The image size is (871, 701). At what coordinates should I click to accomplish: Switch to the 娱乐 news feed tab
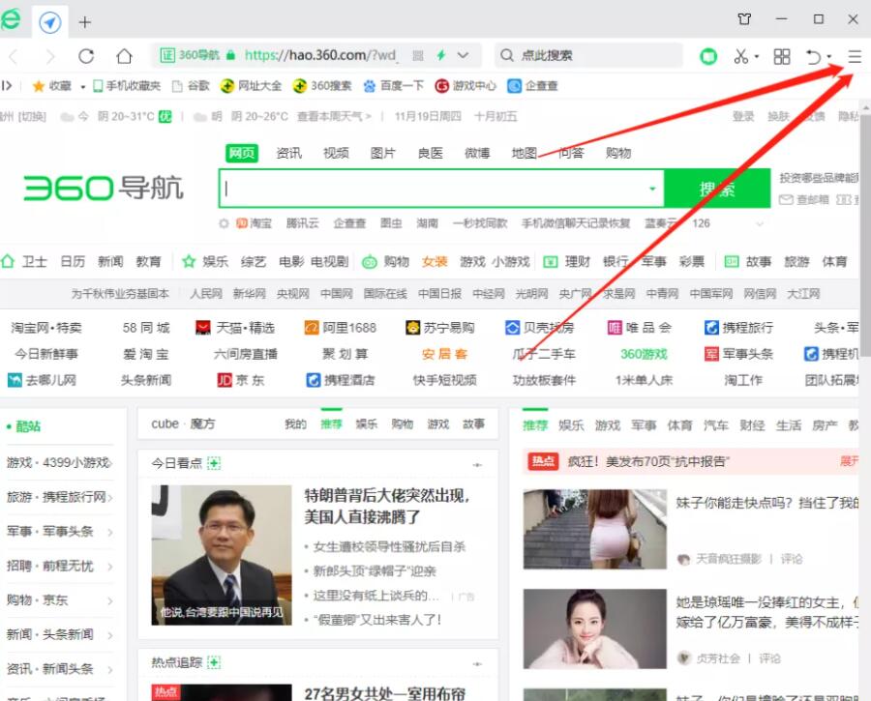(x=571, y=424)
